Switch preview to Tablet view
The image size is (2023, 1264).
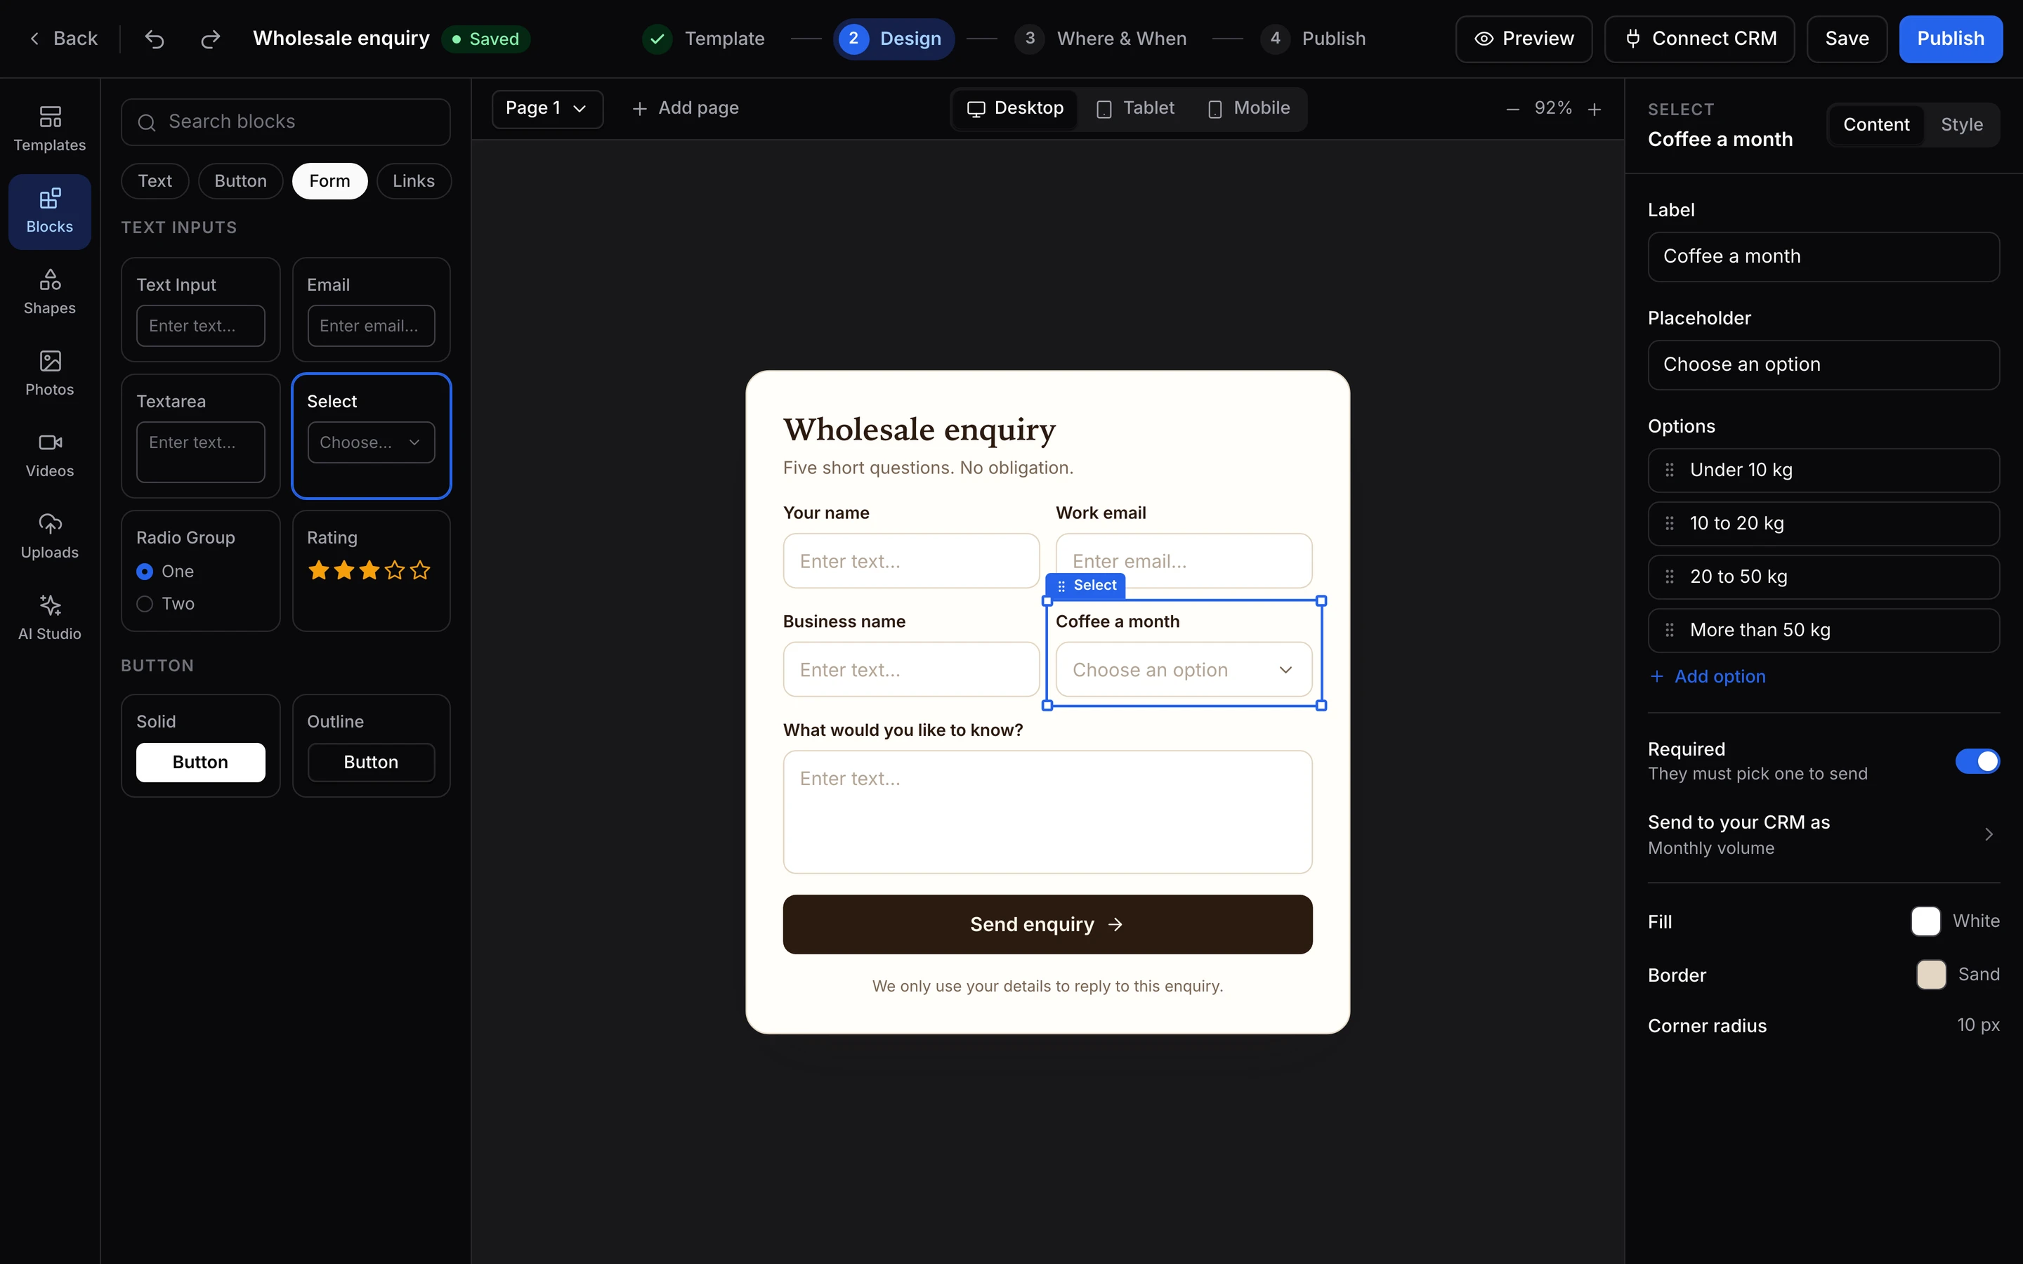1136,109
